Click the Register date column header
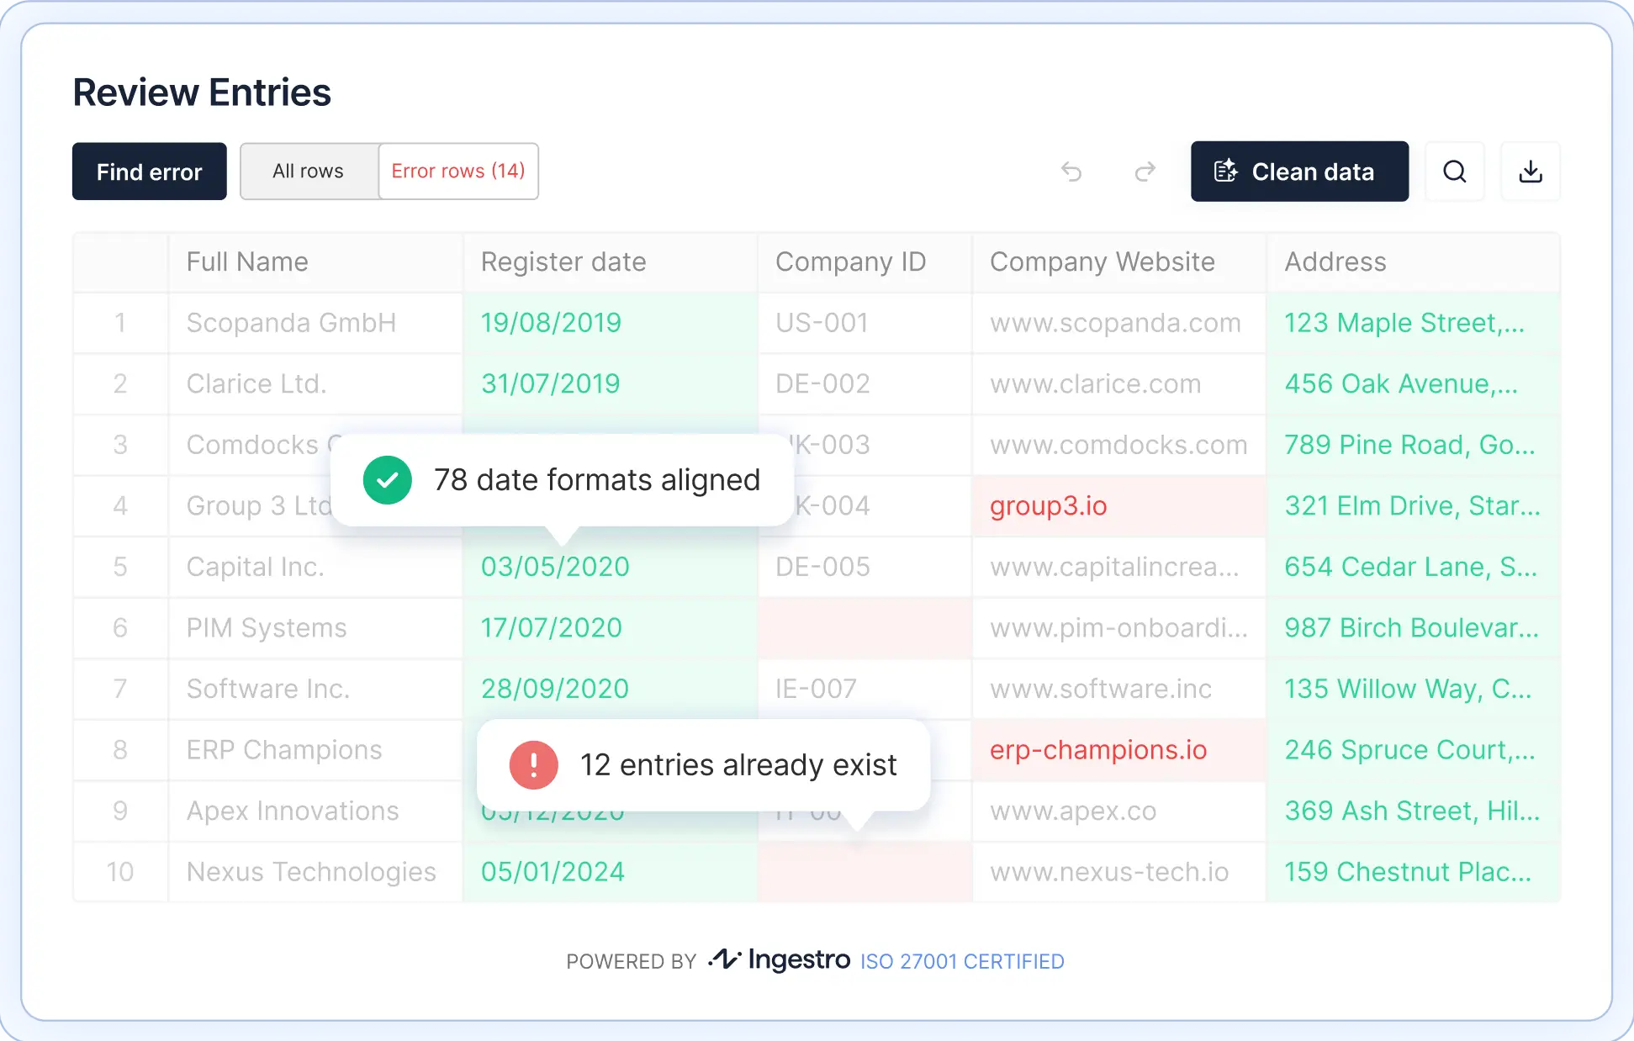Screen dimensions: 1634x1041 coord(563,262)
